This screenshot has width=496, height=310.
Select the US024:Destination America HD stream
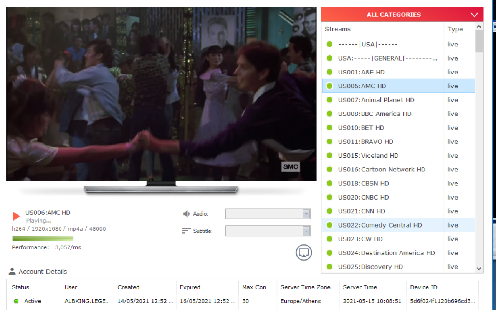coord(398,253)
